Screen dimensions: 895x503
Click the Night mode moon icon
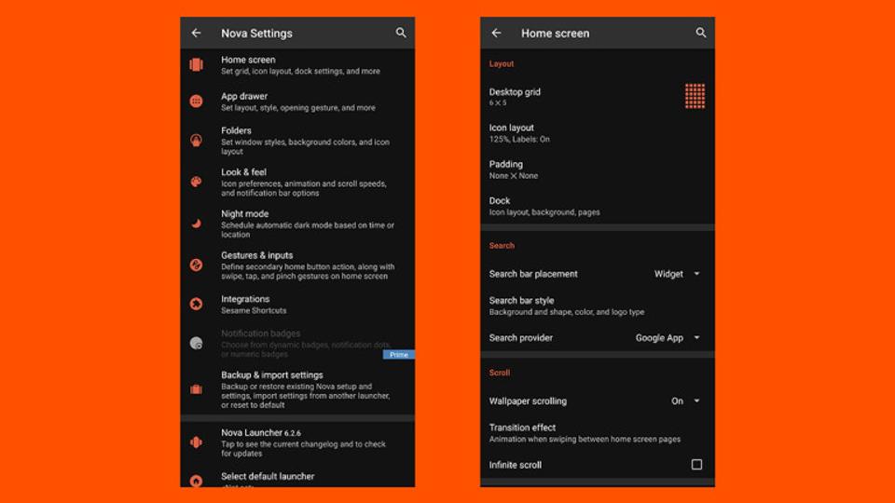point(197,224)
